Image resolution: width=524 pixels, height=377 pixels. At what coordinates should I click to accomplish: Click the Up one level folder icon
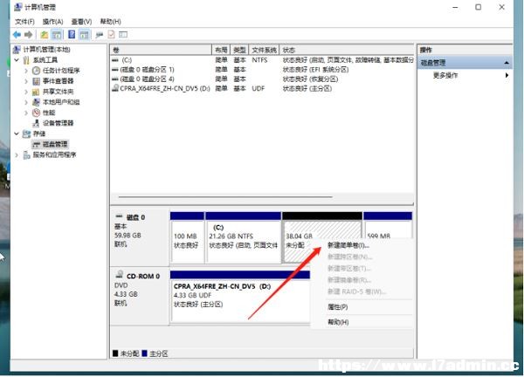[45, 34]
